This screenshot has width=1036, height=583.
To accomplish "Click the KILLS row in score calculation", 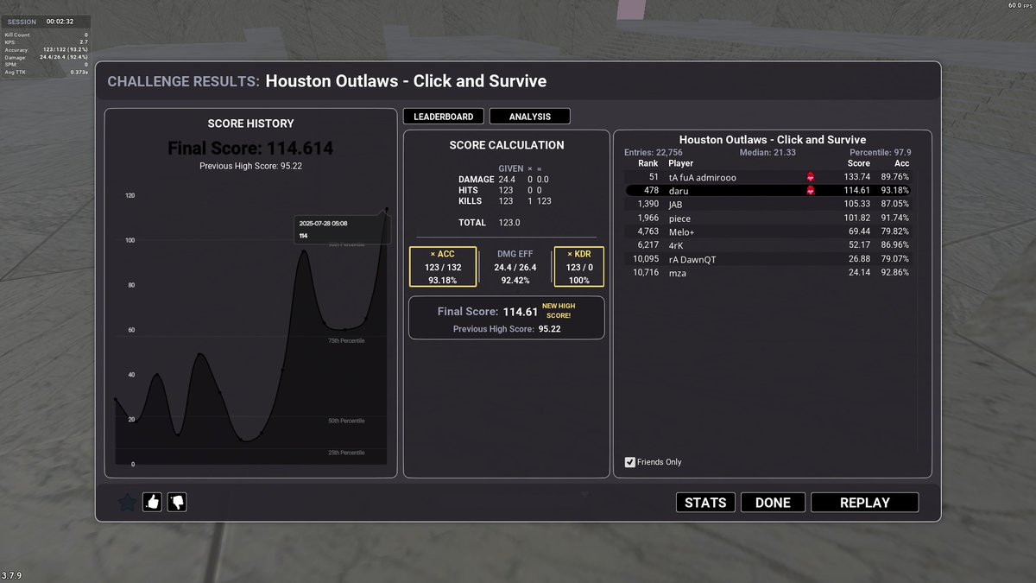I will click(x=505, y=200).
